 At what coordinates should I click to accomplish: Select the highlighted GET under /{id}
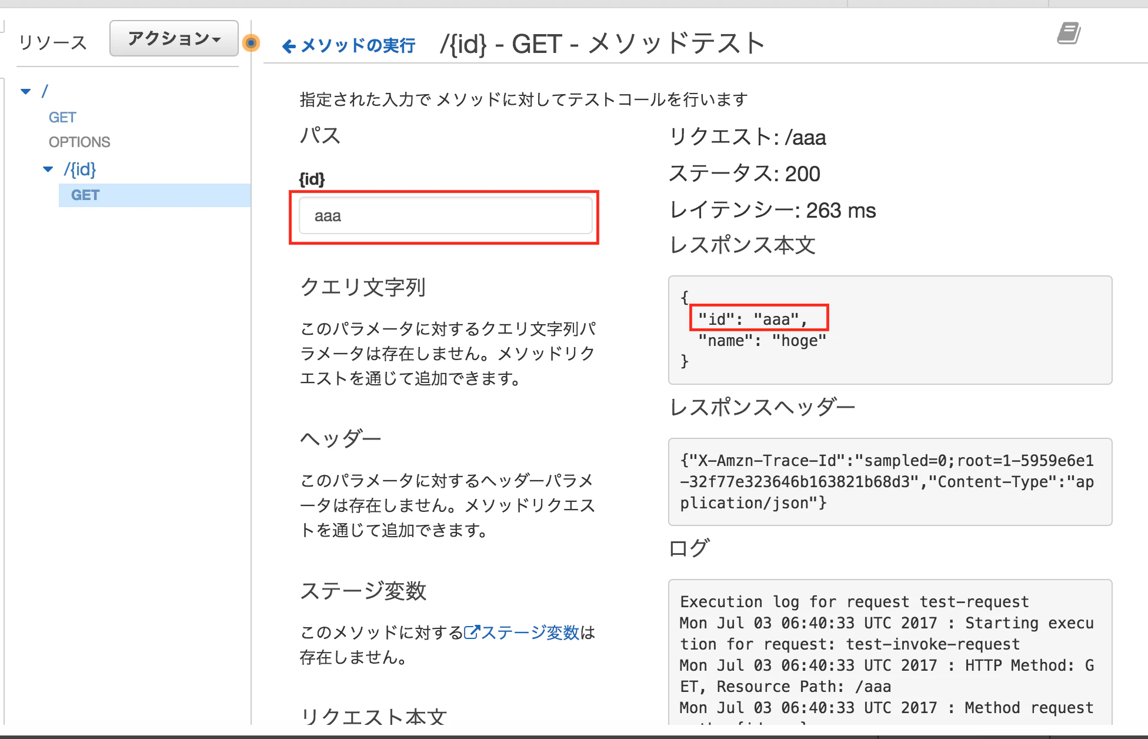tap(155, 195)
